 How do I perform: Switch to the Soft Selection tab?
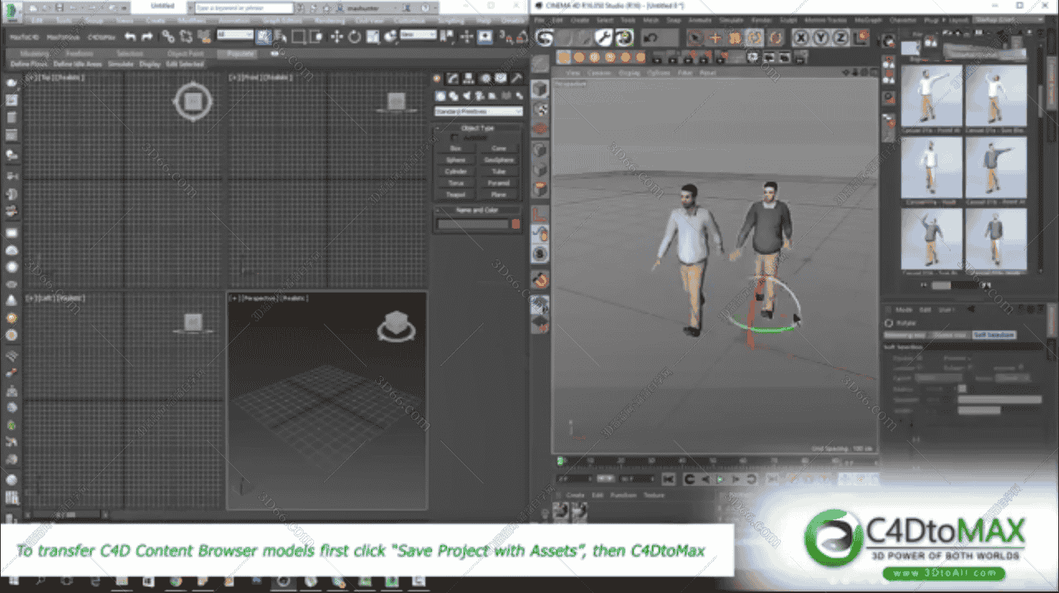(993, 334)
